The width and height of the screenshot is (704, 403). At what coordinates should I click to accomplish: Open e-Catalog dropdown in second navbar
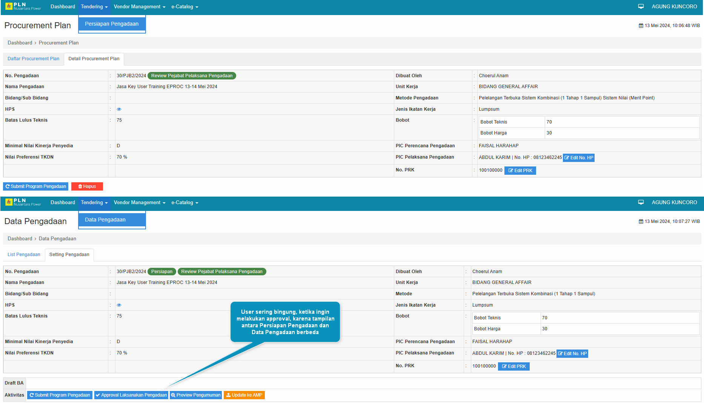(184, 203)
